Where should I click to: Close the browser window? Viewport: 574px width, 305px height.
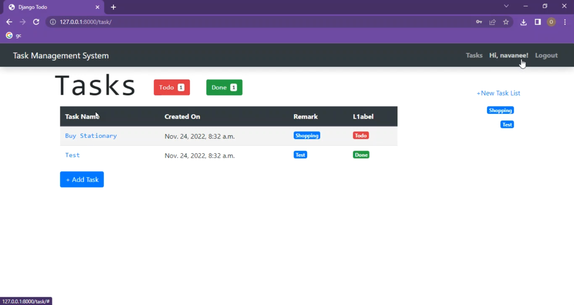coord(564,6)
